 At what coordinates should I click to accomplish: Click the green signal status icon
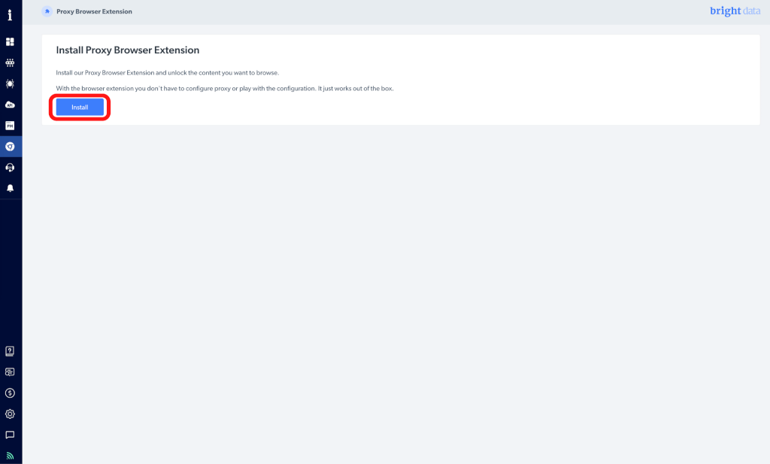[x=10, y=455]
